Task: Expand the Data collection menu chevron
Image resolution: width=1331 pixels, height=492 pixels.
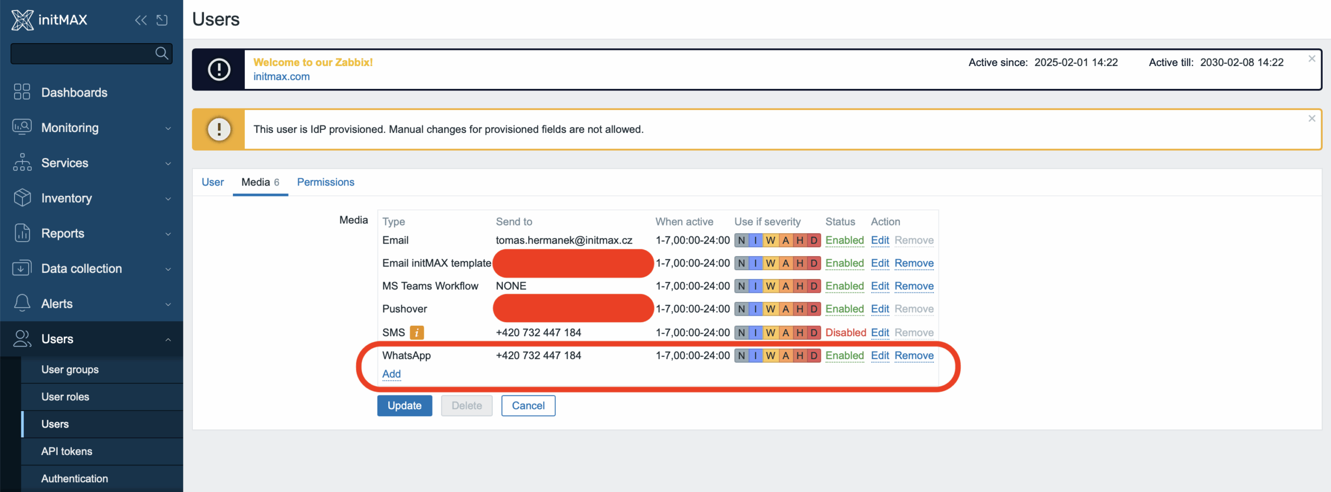Action: coord(168,269)
